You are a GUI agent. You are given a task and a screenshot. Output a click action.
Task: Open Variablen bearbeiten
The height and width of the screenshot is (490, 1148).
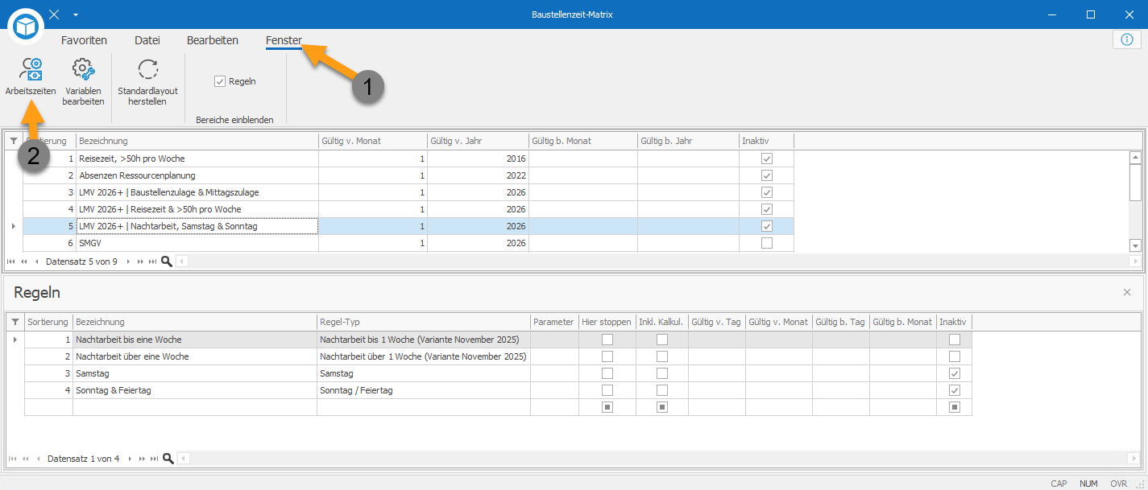pos(84,82)
